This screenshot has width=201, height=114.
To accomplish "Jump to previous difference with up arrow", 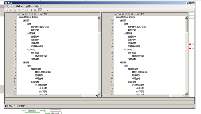I will coord(32,10).
